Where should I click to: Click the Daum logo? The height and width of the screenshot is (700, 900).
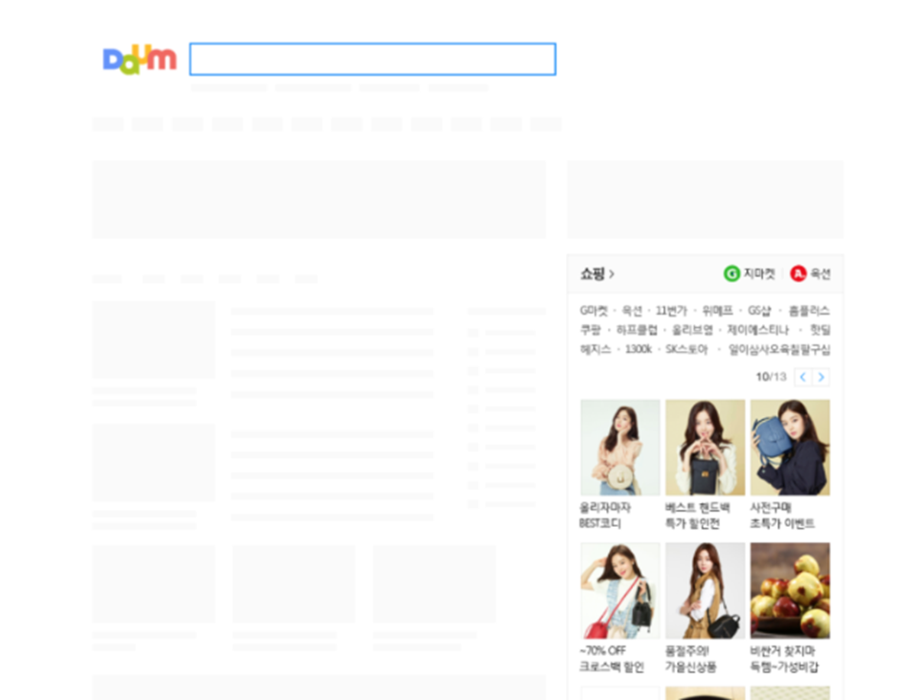[x=140, y=59]
